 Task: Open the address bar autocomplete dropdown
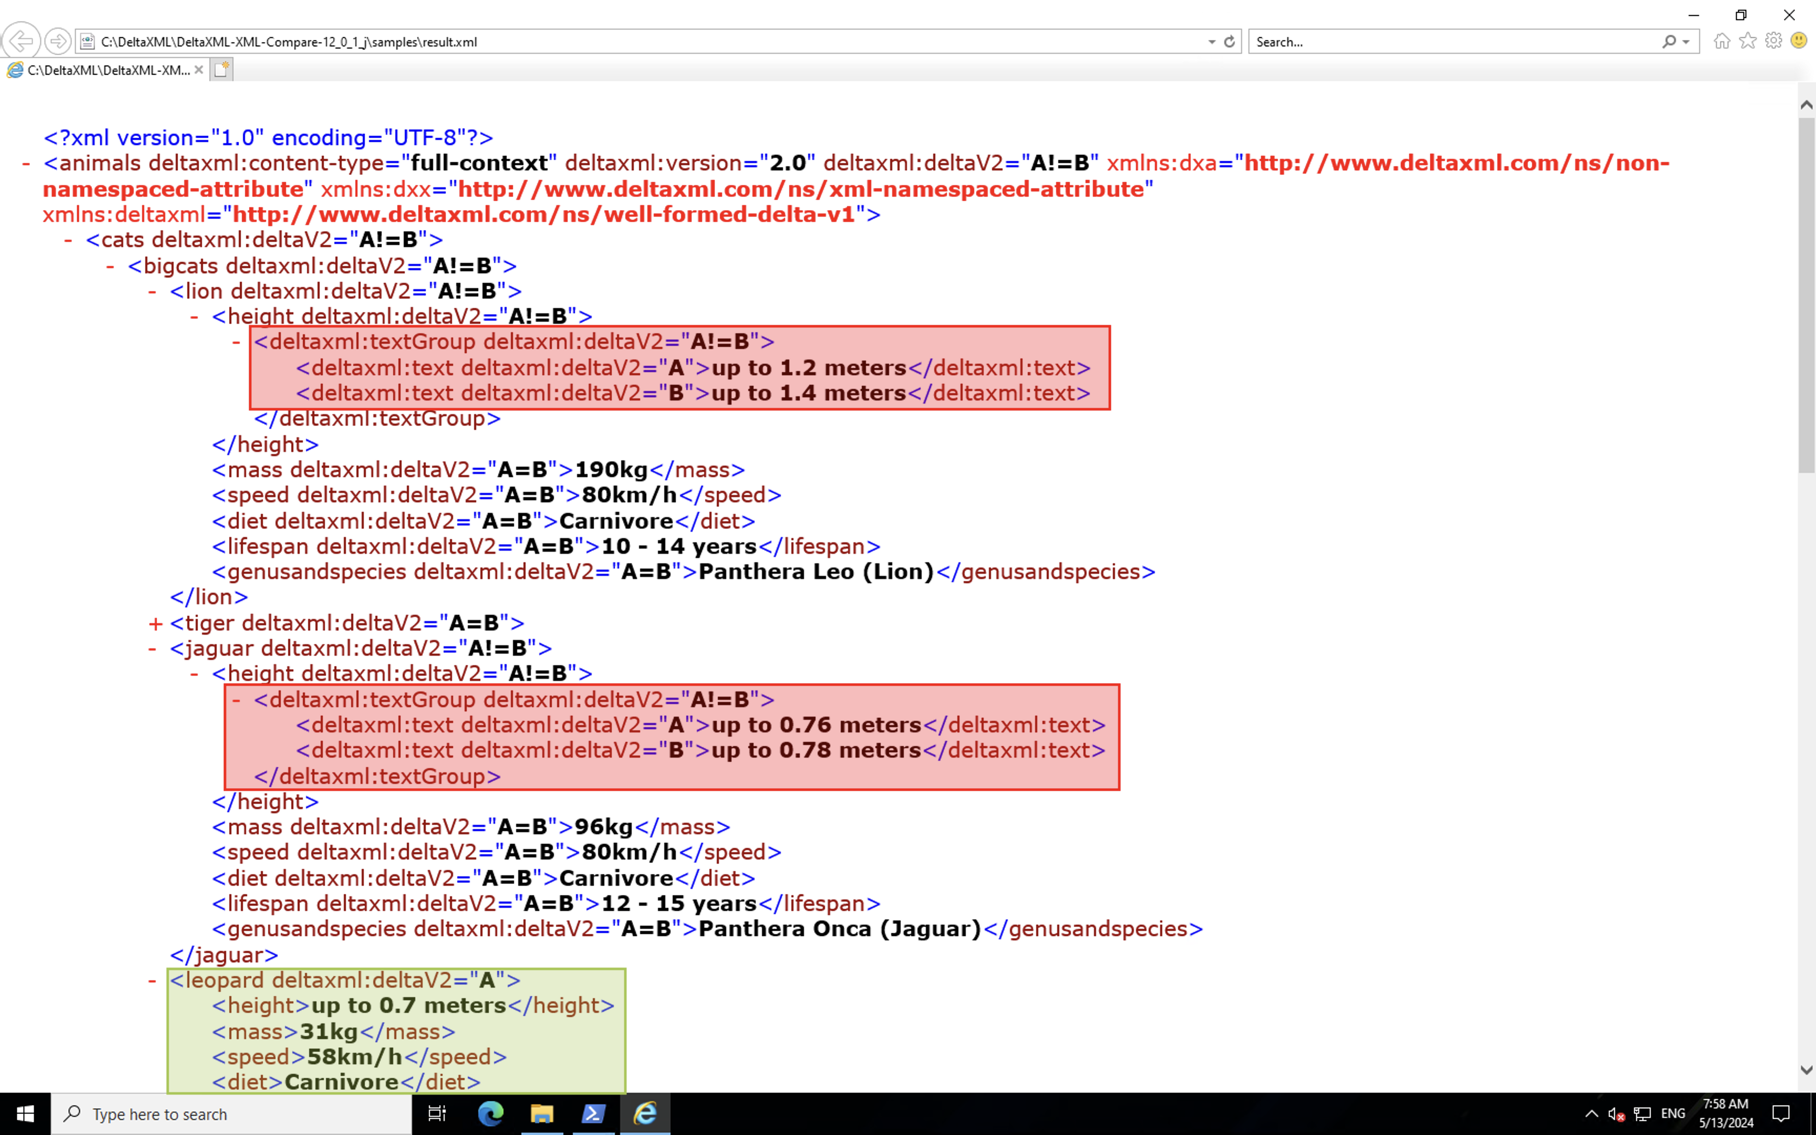(x=1211, y=42)
